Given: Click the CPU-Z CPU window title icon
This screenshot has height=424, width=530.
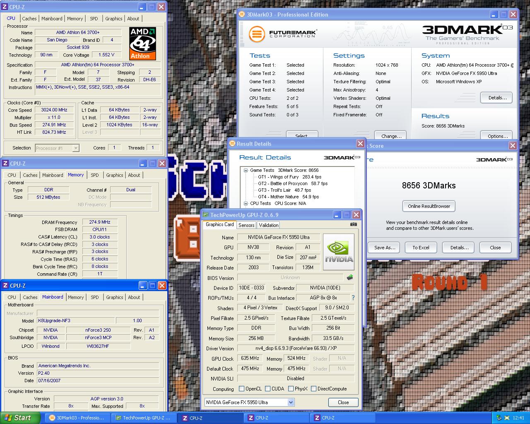Looking at the screenshot, I should (5, 7).
